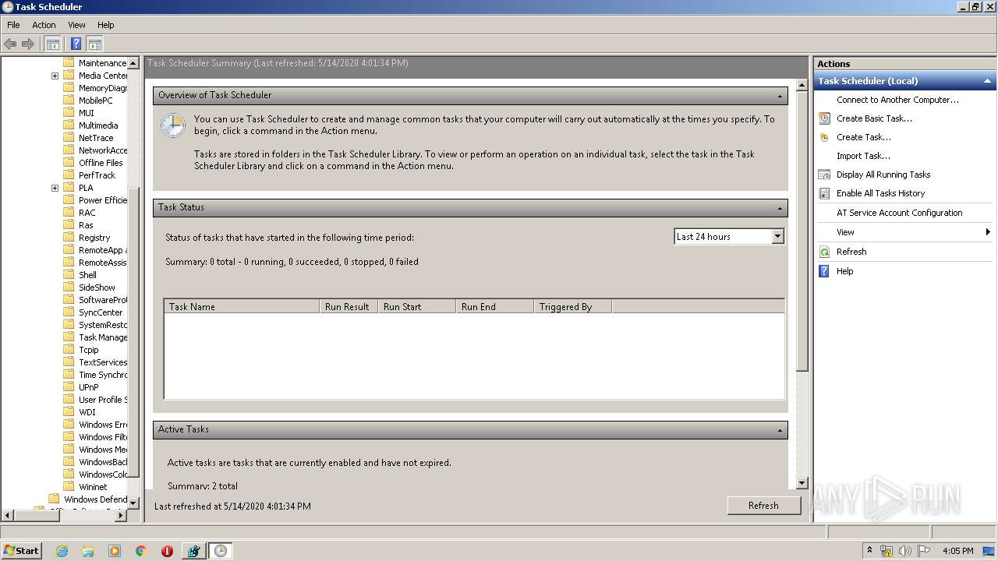Screen dimensions: 998x561
Task: Click the Create Basic Task icon
Action: (x=824, y=118)
